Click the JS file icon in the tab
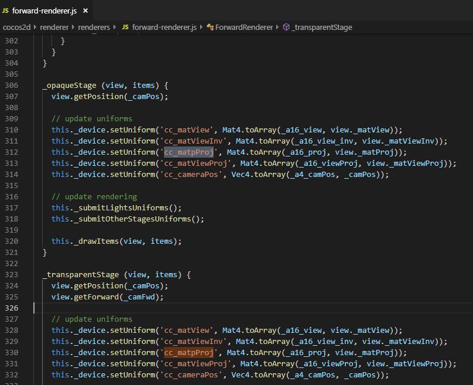The height and width of the screenshot is (385, 473). 6,11
